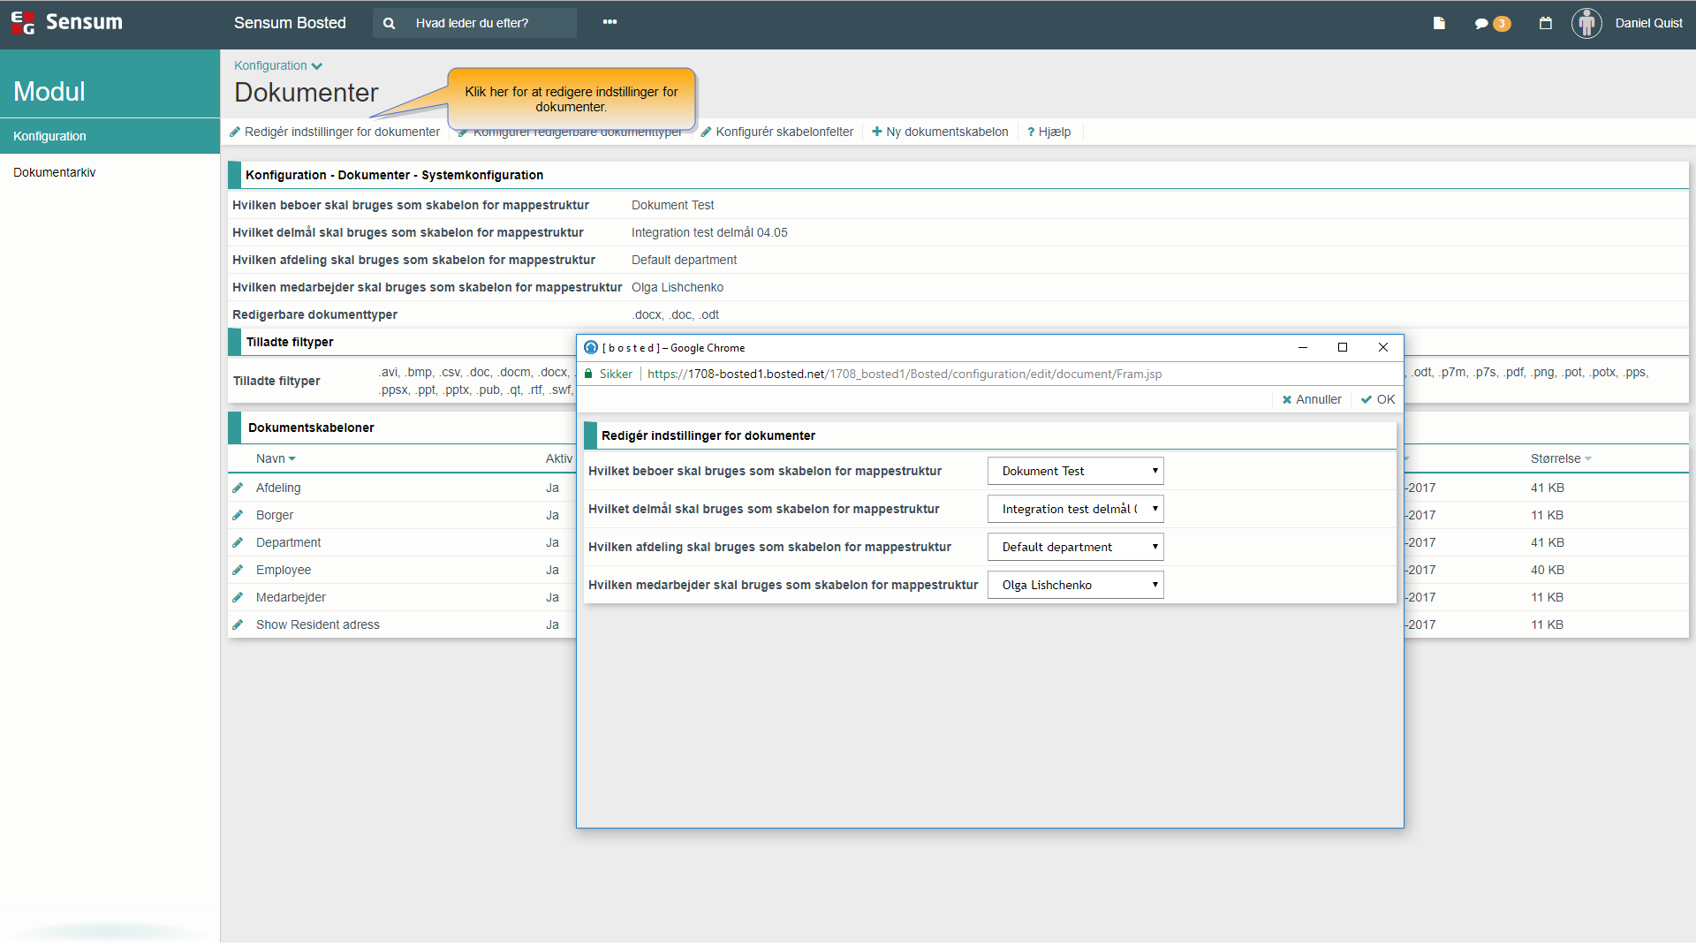The image size is (1696, 946).
Task: Click the 'Dokument Test' config value
Action: click(672, 205)
